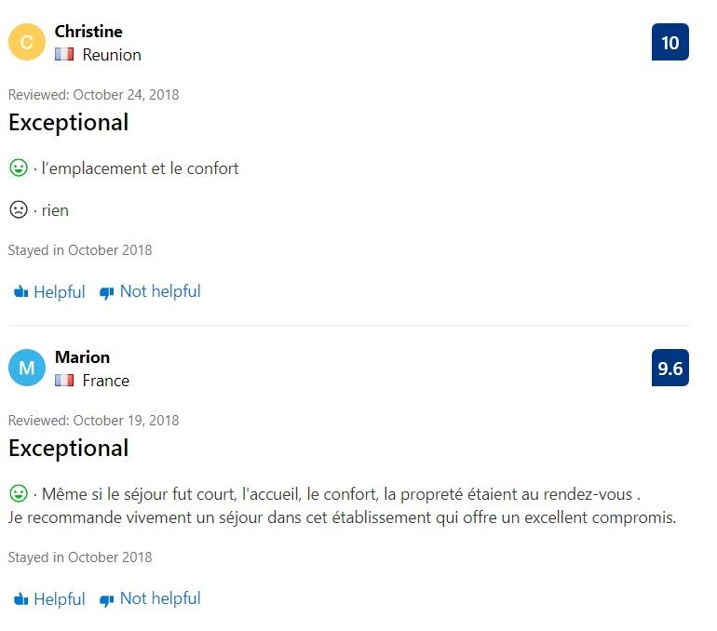The height and width of the screenshot is (631, 717).
Task: Click the score badge showing 10
Action: point(670,42)
